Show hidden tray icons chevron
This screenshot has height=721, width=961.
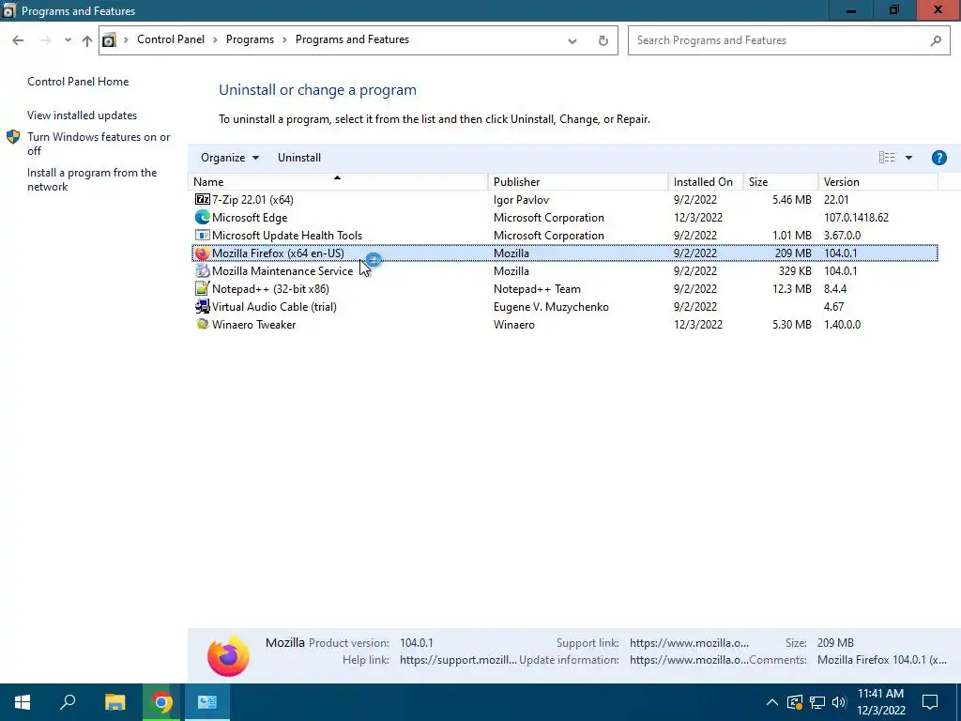(x=772, y=702)
